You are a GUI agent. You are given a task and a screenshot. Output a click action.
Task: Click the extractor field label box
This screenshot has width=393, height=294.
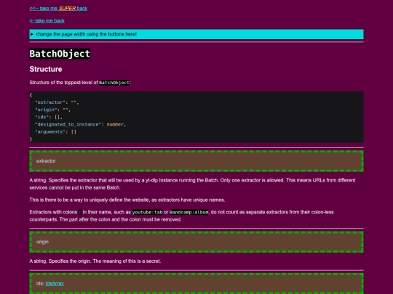point(196,161)
